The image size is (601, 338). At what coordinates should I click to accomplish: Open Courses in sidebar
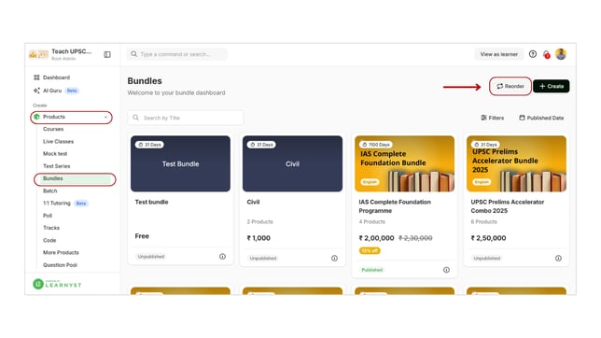[x=53, y=129]
